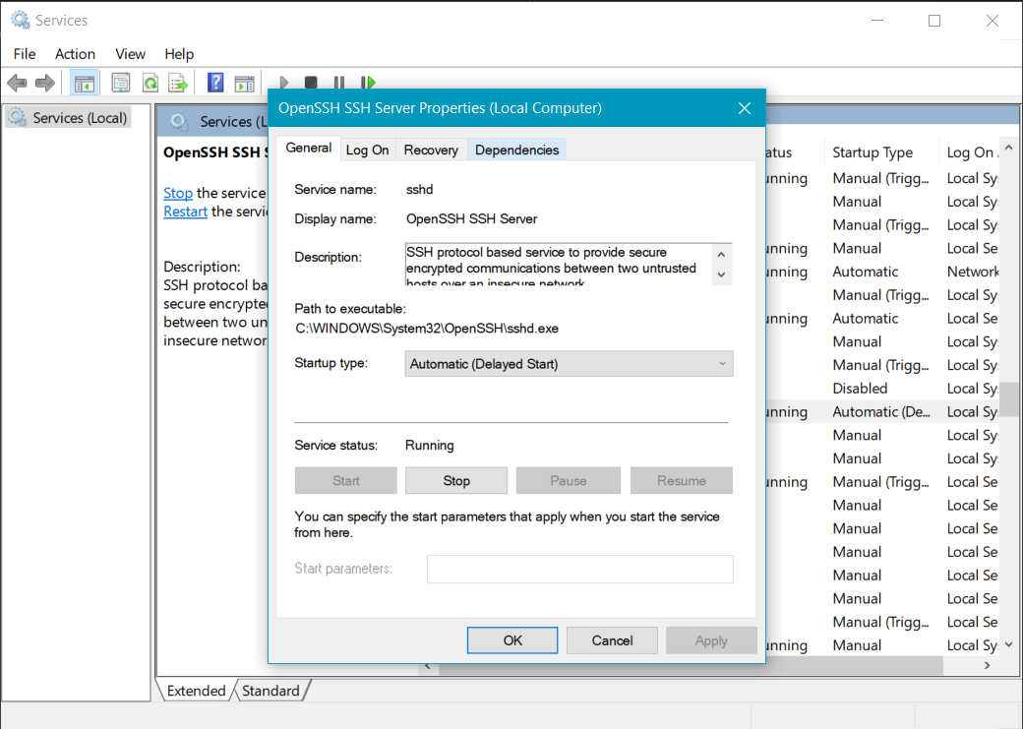Sort by the Log On column header
The image size is (1023, 729).
pyautogui.click(x=970, y=152)
